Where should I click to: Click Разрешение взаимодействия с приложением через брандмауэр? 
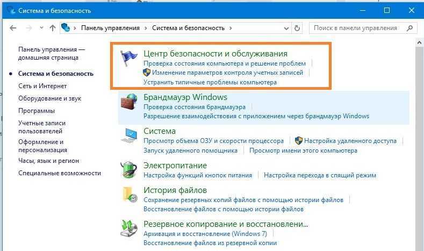coord(256,116)
